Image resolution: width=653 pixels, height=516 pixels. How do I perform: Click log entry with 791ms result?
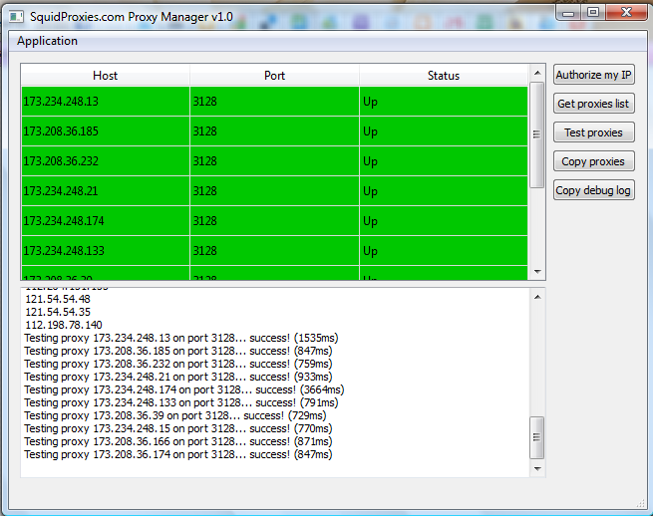point(181,402)
